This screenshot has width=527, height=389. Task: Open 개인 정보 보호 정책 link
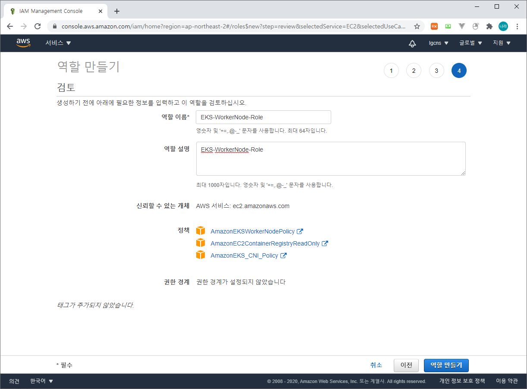coord(462,381)
